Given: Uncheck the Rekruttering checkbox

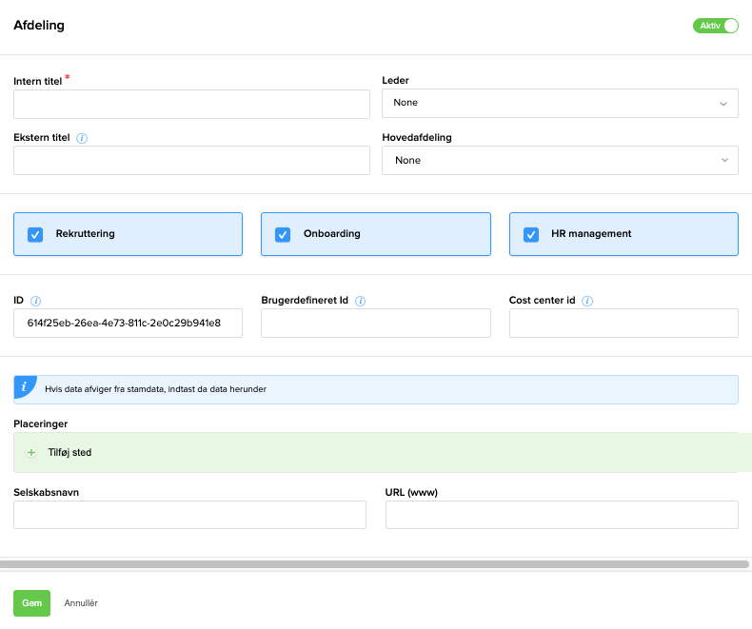Looking at the screenshot, I should (x=35, y=234).
